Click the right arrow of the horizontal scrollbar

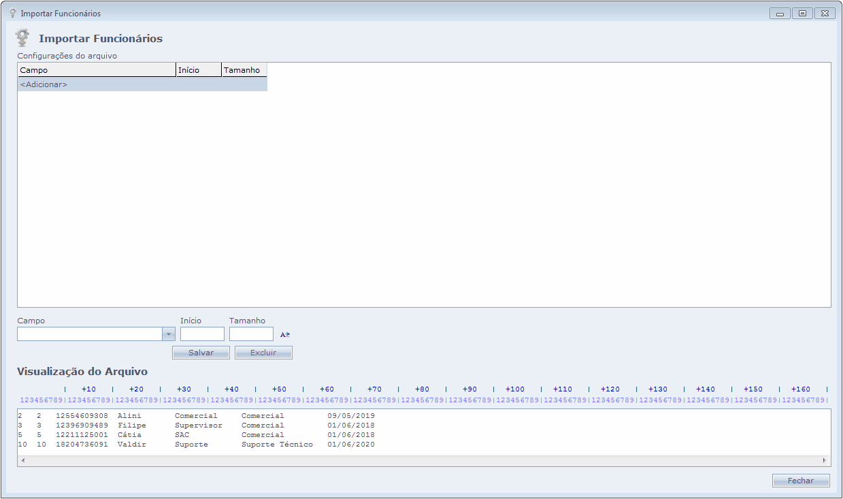[825, 461]
